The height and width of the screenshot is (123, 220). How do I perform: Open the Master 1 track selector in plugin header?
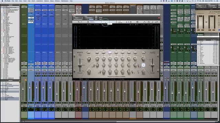tap(78, 18)
